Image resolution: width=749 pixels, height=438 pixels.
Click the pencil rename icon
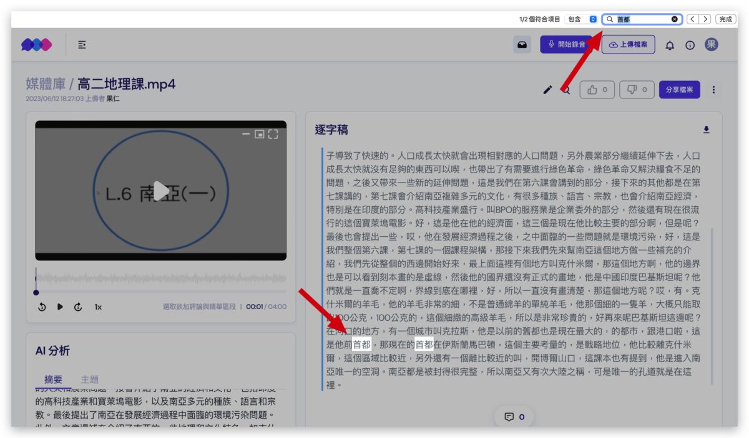pyautogui.click(x=547, y=90)
